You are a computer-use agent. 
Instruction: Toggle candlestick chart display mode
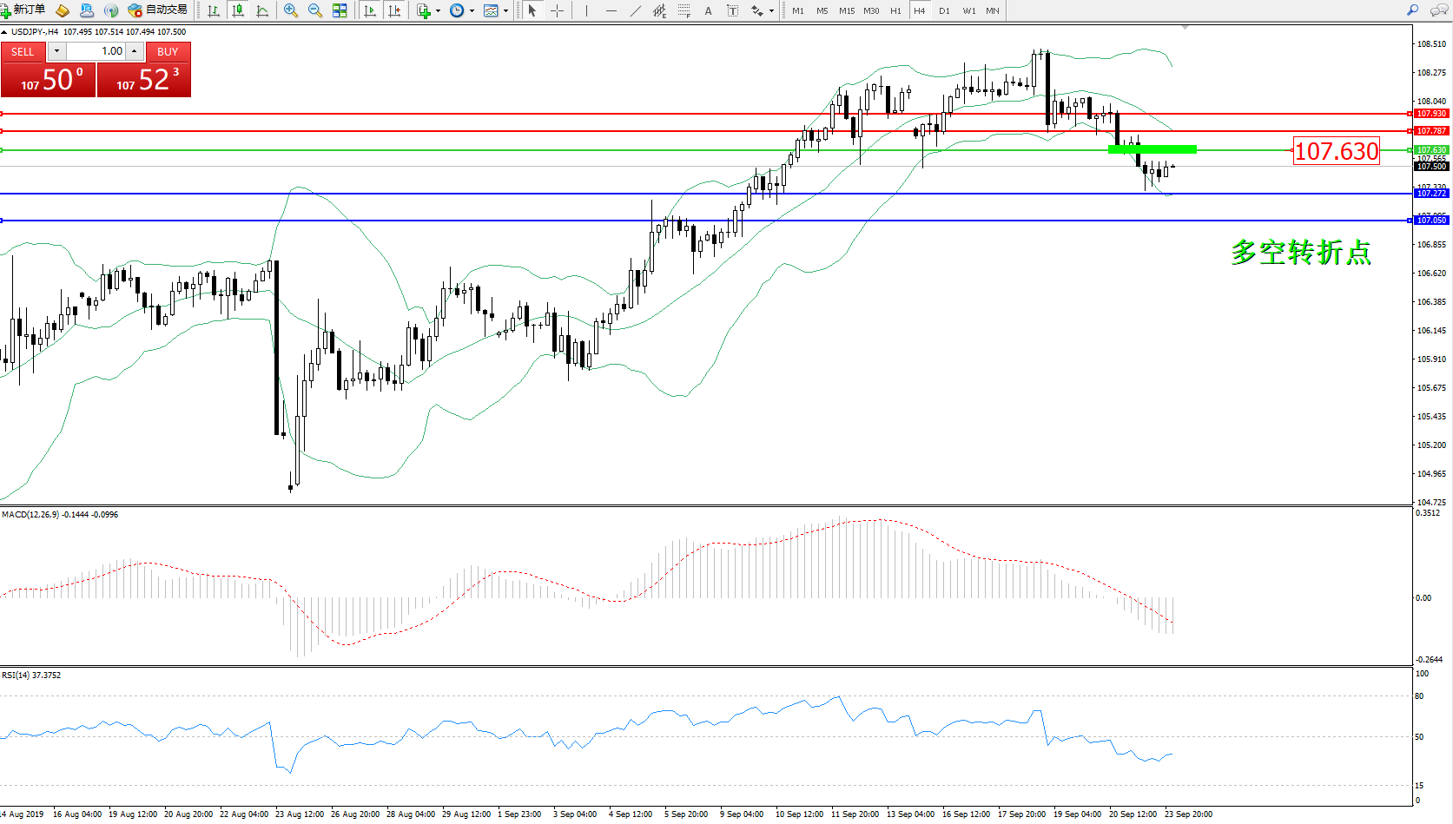tap(237, 10)
